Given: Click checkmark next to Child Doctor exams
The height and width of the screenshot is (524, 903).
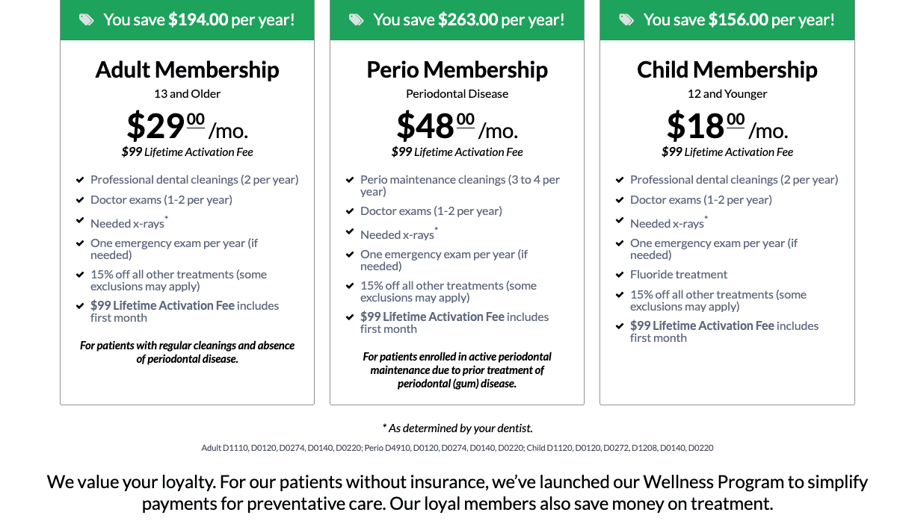Looking at the screenshot, I should coord(620,200).
